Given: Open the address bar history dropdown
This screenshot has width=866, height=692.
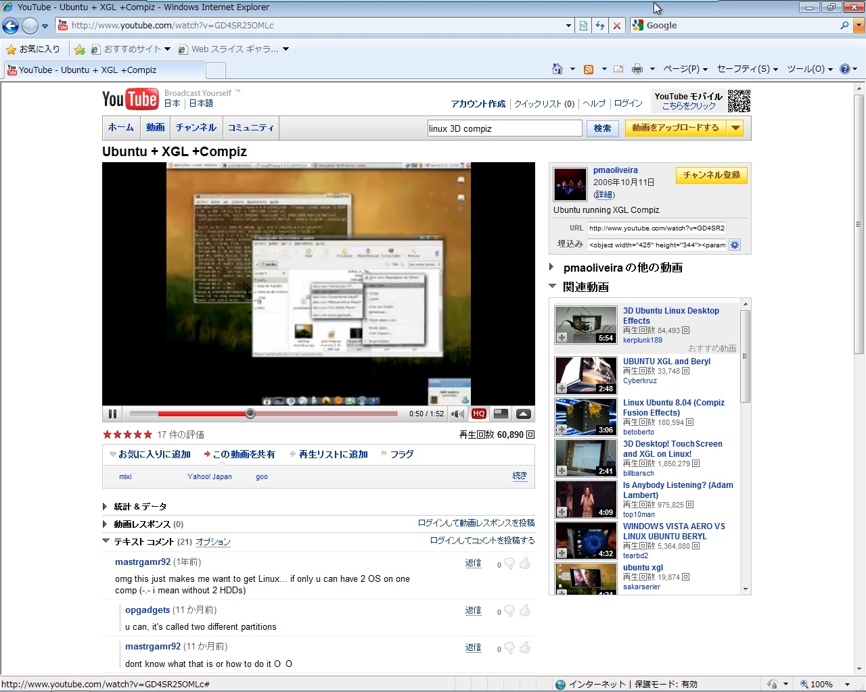Looking at the screenshot, I should (568, 26).
